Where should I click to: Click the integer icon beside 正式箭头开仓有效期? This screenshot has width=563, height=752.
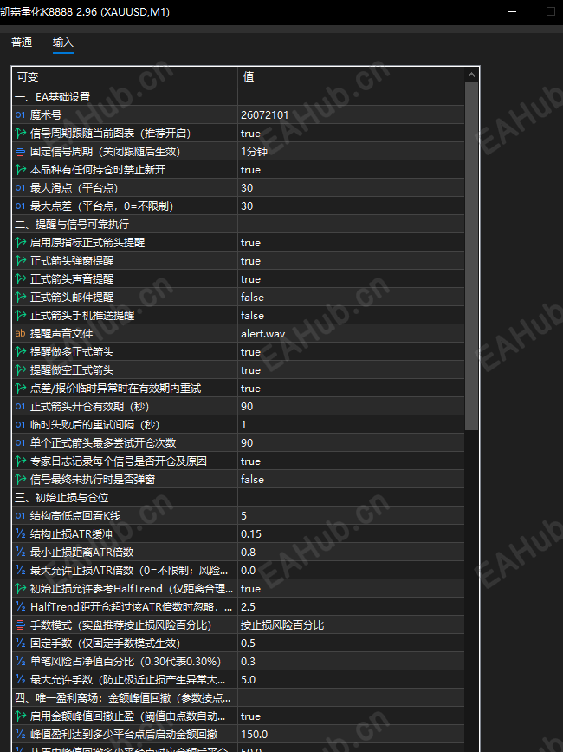(x=20, y=407)
